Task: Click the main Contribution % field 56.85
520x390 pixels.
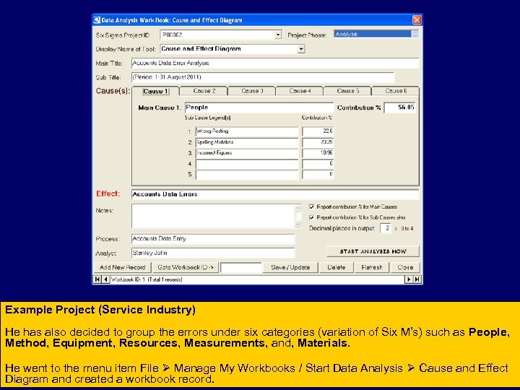Action: tap(399, 108)
